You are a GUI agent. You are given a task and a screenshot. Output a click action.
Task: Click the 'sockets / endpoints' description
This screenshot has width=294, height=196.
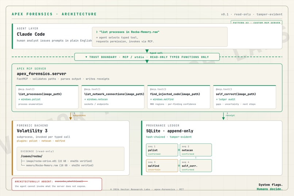click(96, 104)
